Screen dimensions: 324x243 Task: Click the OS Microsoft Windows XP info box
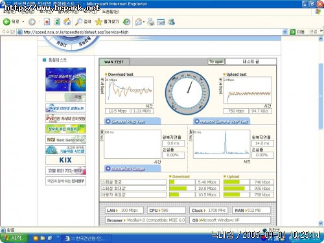(230, 220)
